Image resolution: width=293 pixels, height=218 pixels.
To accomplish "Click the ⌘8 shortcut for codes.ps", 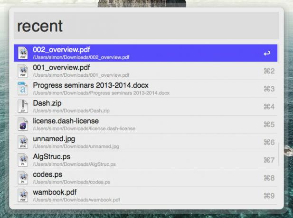I will coord(269,178).
